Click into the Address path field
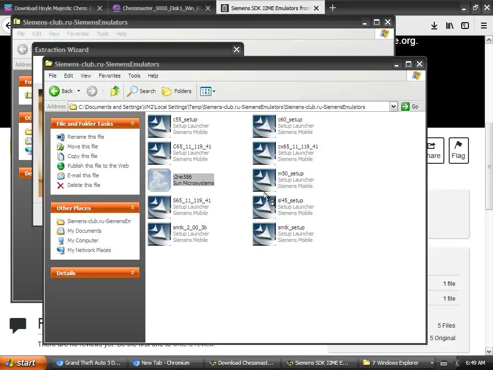Screen dimensions: 493x370 point(229,106)
